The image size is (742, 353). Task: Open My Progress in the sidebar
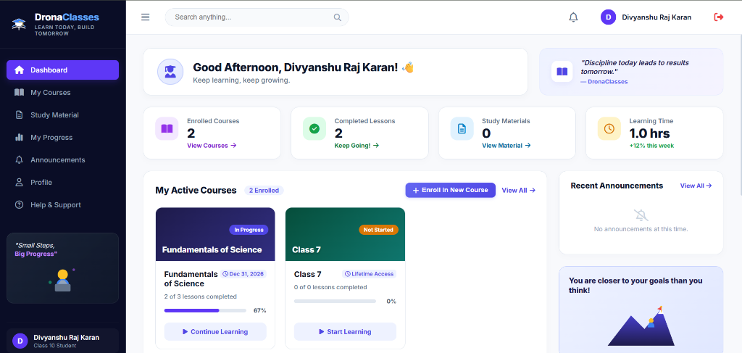click(x=62, y=137)
